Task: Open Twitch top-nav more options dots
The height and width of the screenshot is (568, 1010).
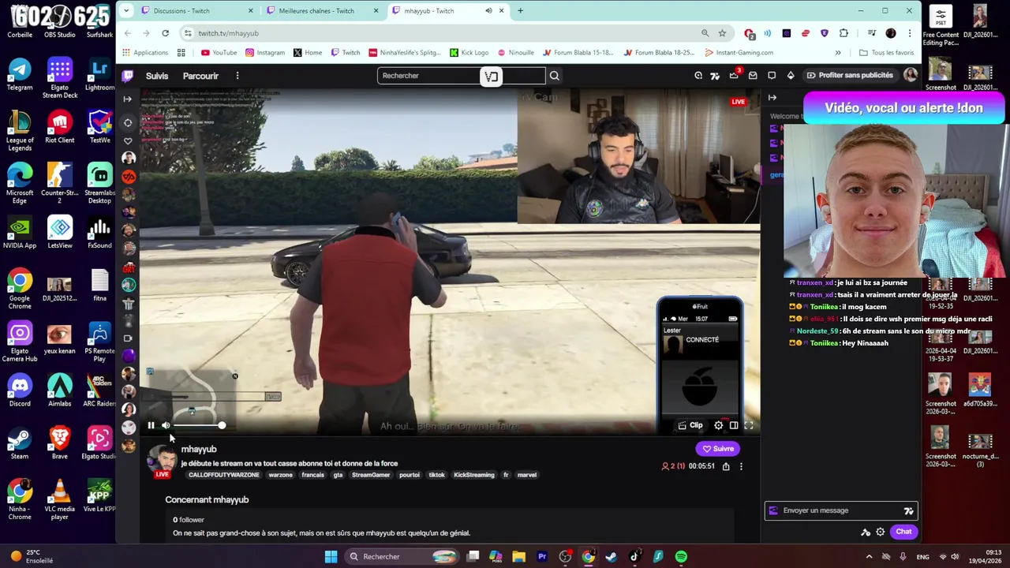Action: [238, 76]
